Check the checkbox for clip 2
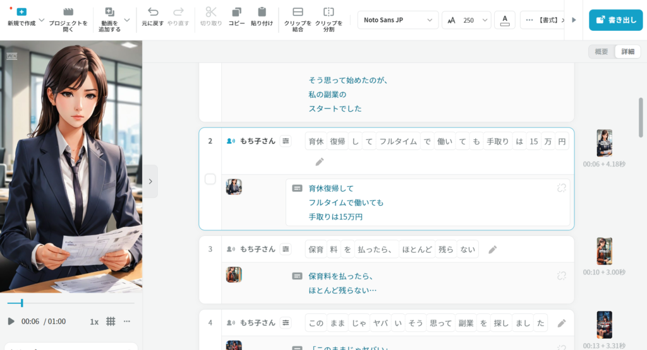The width and height of the screenshot is (647, 350). click(210, 180)
